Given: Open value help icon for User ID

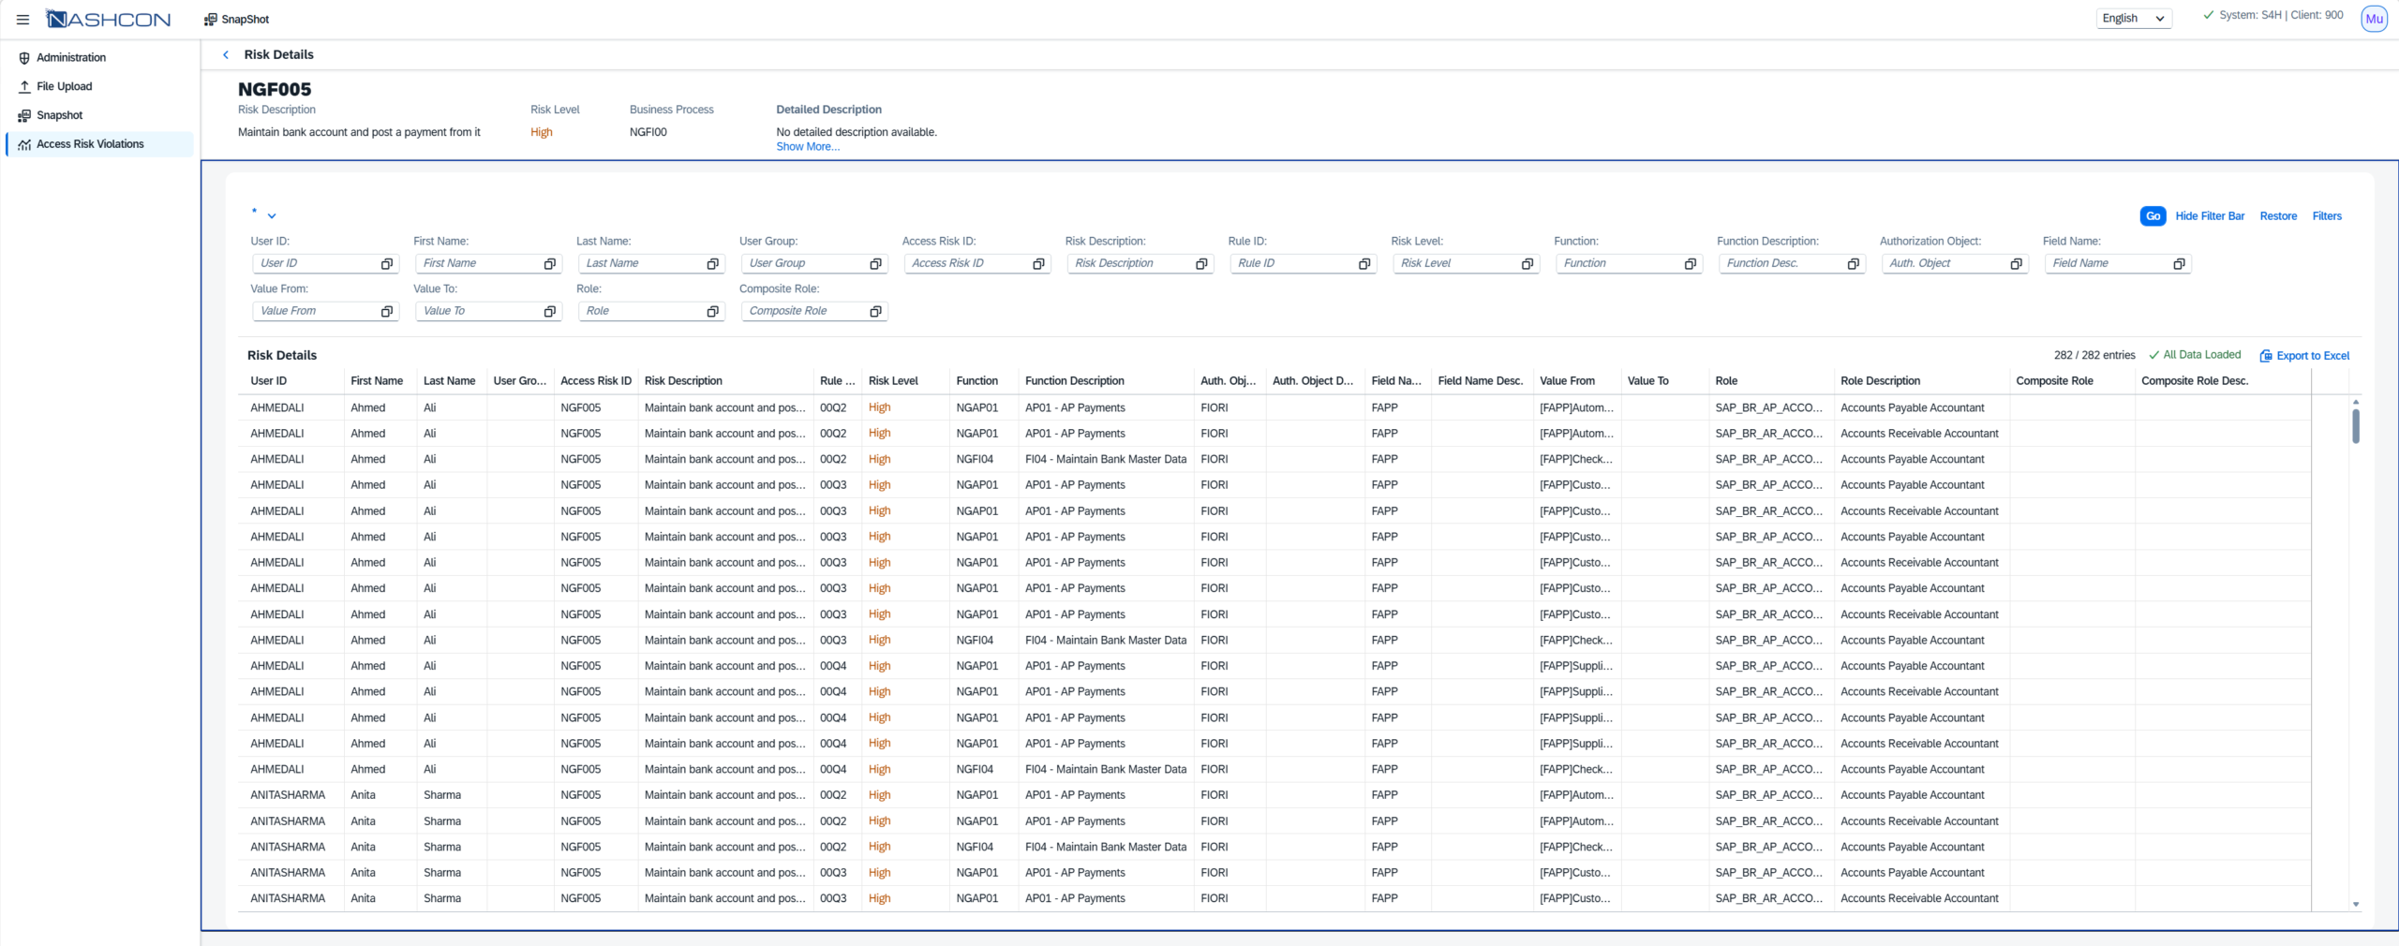Looking at the screenshot, I should [386, 264].
